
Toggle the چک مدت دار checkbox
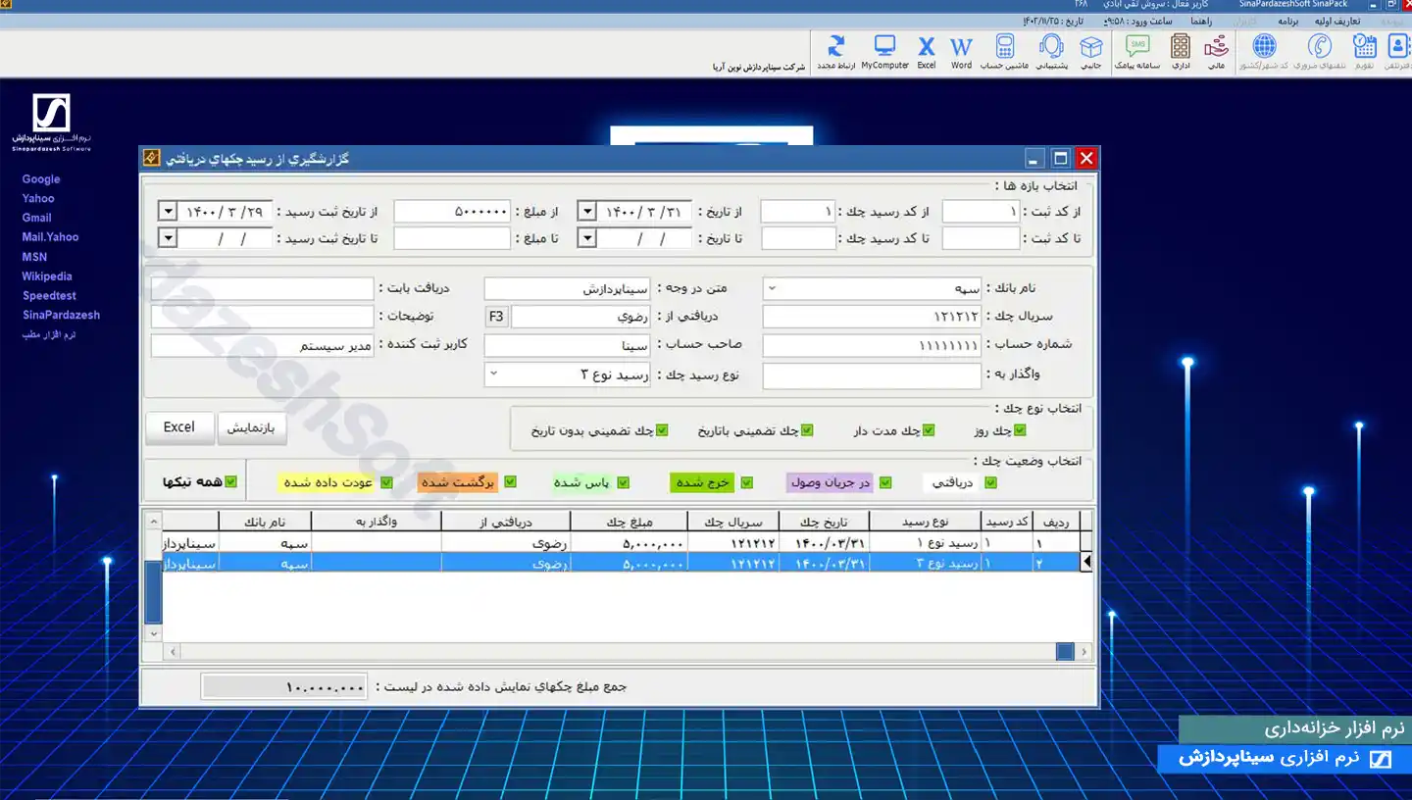[x=929, y=430]
